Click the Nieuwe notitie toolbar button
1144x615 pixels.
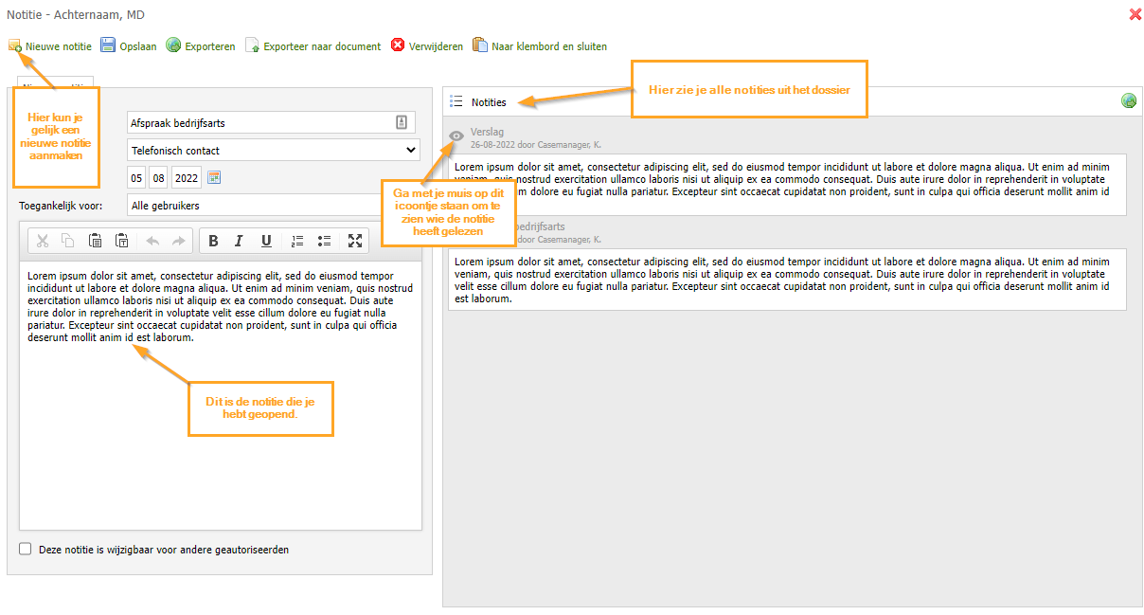(x=50, y=46)
